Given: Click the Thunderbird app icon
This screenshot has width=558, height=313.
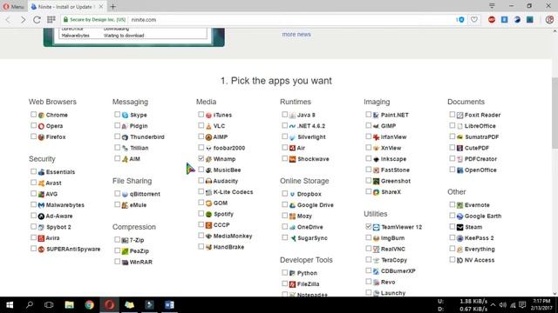Looking at the screenshot, I should 125,137.
